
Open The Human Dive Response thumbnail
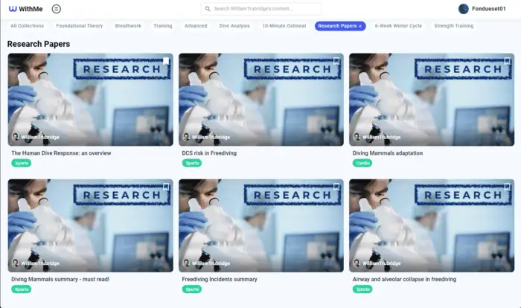90,100
